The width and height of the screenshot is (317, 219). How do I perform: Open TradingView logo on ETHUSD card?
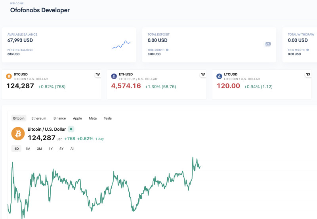click(203, 74)
